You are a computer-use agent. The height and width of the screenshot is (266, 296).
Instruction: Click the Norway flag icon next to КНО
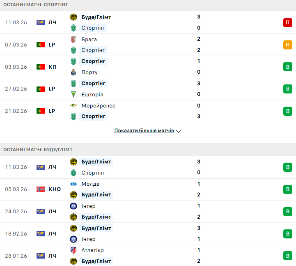click(40, 189)
